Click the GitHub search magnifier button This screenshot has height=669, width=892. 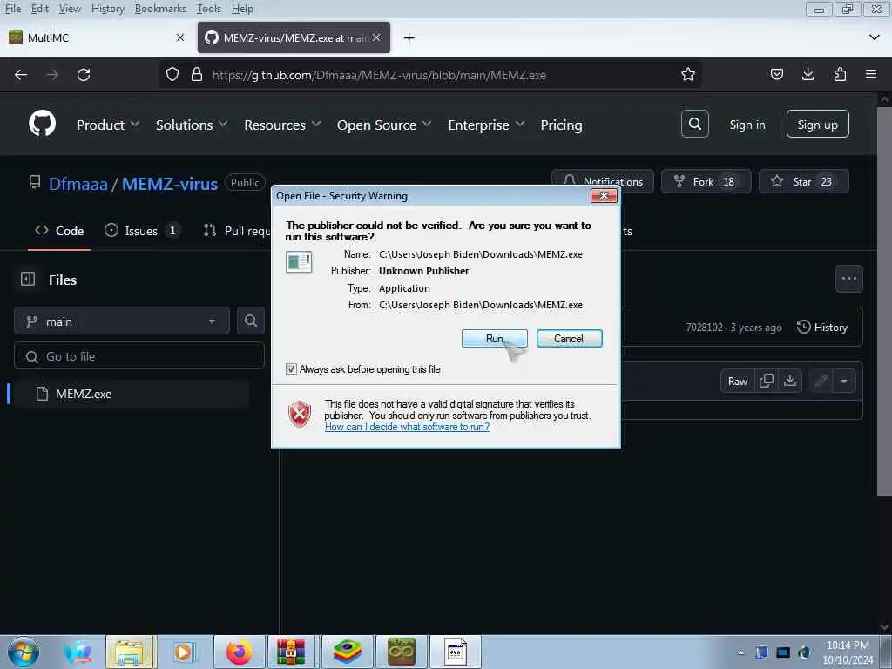[x=694, y=124]
